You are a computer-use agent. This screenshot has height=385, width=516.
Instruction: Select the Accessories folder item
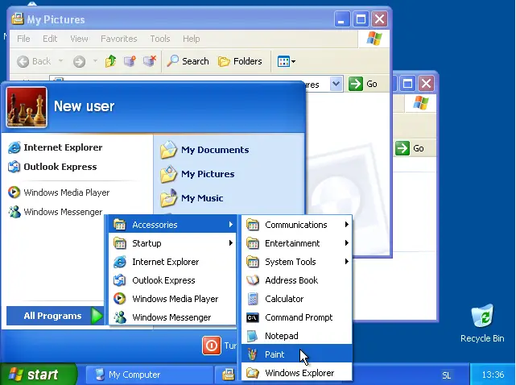click(172, 225)
